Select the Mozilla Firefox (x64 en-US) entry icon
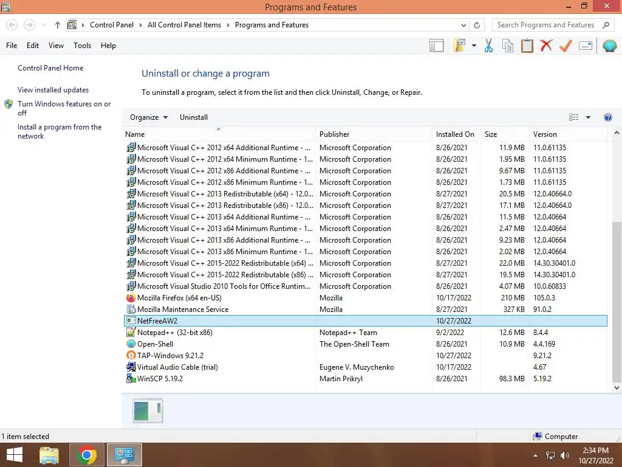Screen dimensions: 622x467 pyautogui.click(x=131, y=298)
